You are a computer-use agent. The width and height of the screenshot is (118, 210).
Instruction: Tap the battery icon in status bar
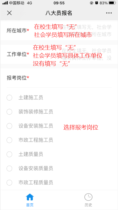click(112, 3)
